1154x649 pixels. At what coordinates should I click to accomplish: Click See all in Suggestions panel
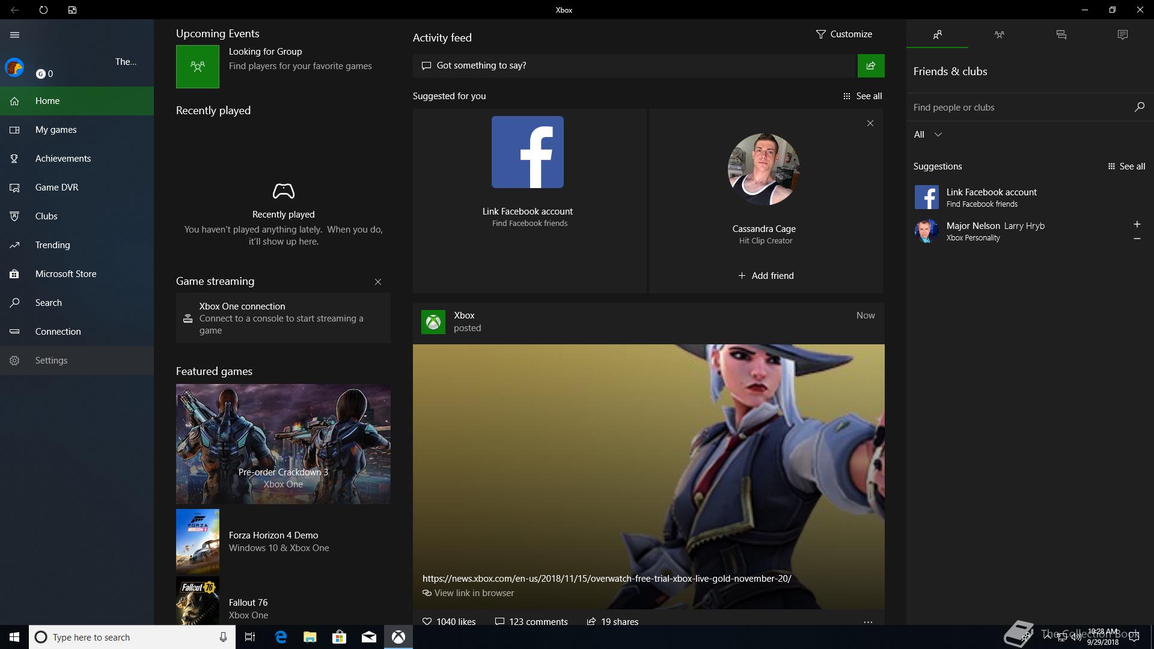coord(1126,166)
